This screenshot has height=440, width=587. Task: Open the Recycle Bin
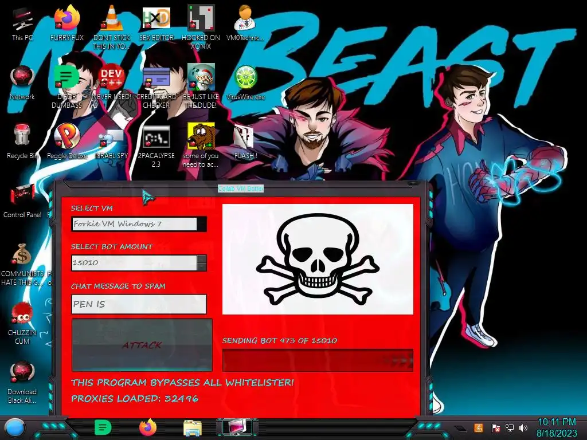click(22, 142)
